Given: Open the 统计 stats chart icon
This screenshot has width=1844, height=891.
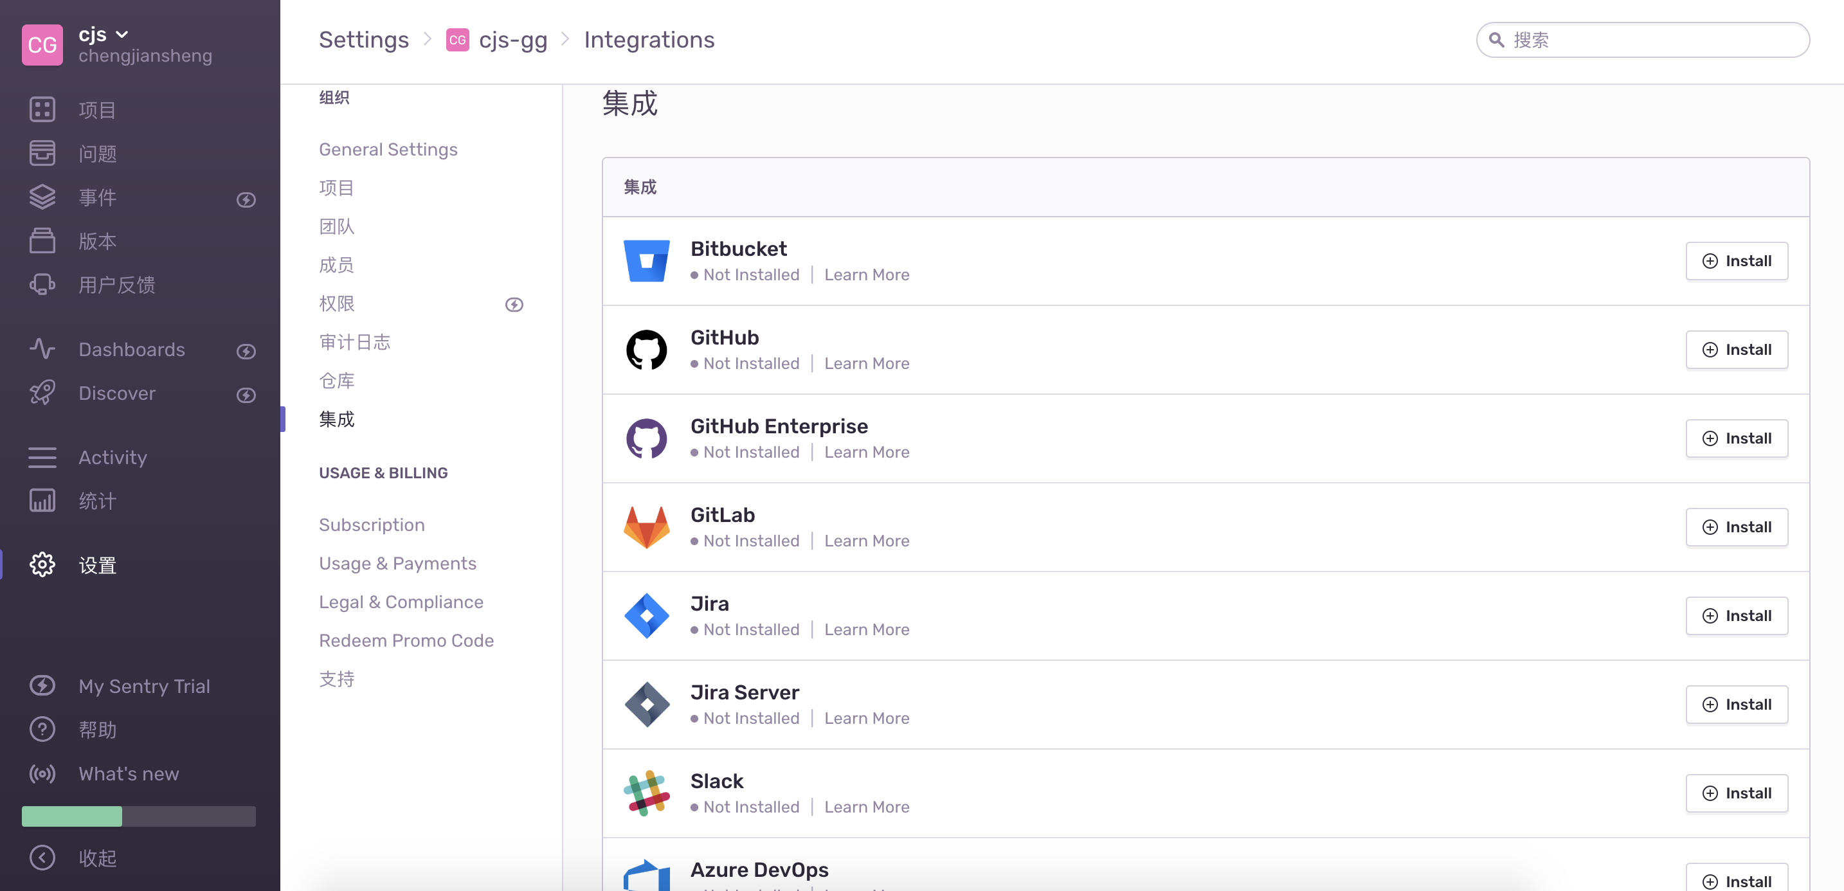Looking at the screenshot, I should pyautogui.click(x=42, y=500).
